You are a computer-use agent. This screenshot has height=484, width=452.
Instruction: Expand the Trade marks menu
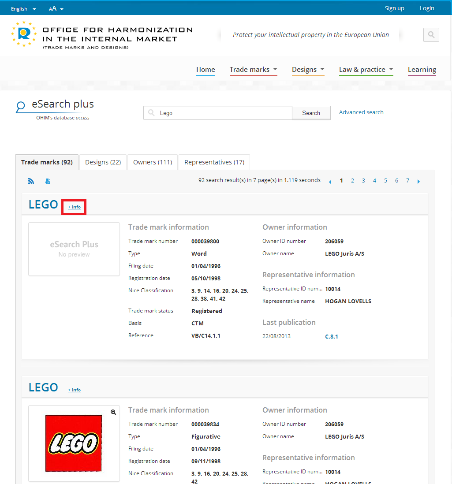click(254, 70)
